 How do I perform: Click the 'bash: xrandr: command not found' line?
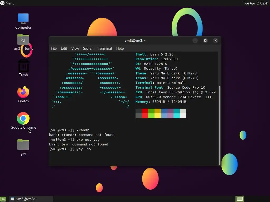(82, 135)
